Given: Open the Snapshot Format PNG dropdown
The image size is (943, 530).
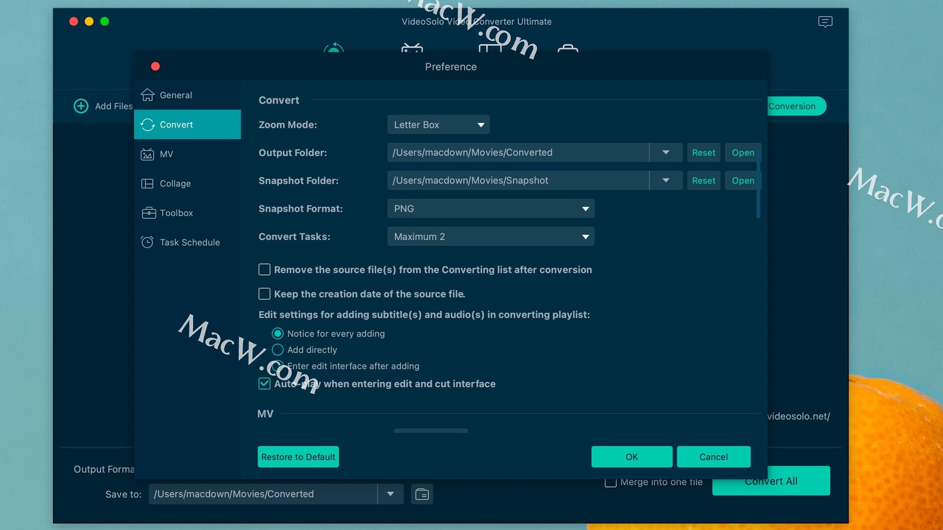Looking at the screenshot, I should [x=491, y=209].
